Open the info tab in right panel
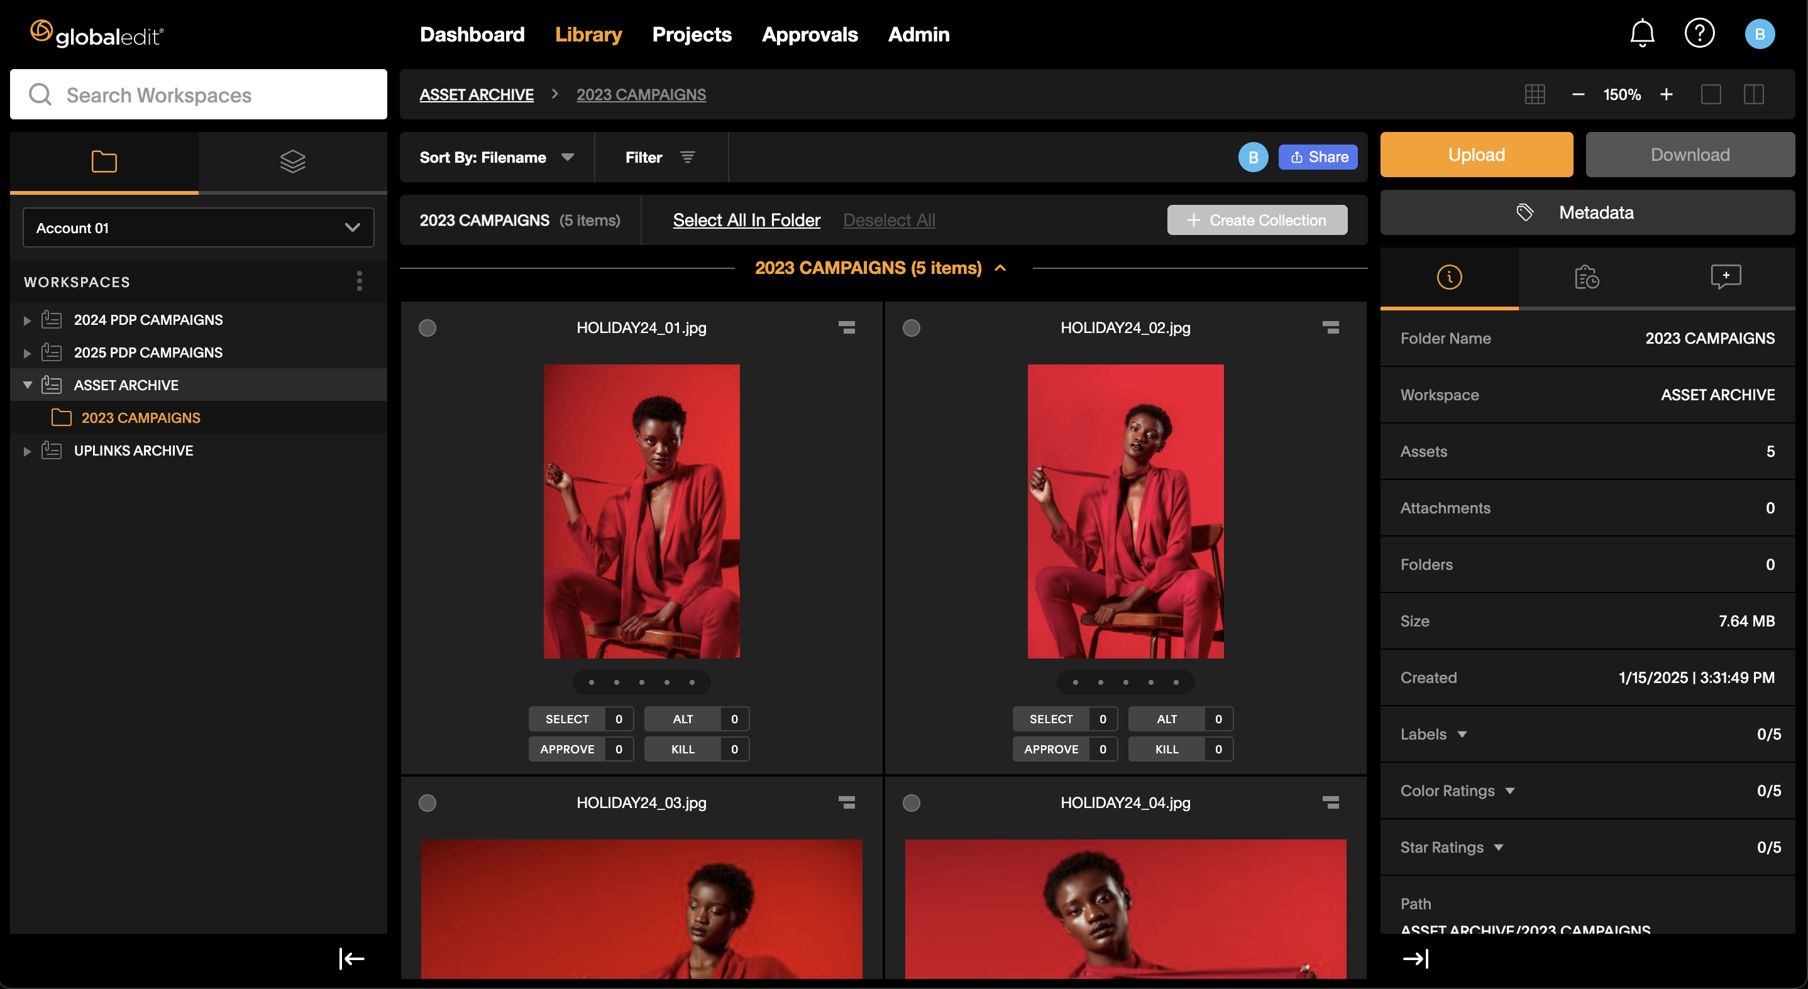This screenshot has width=1808, height=989. [1449, 277]
